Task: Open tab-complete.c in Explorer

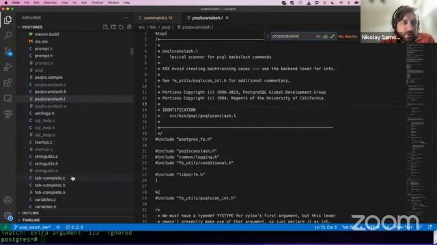Action: (50, 178)
